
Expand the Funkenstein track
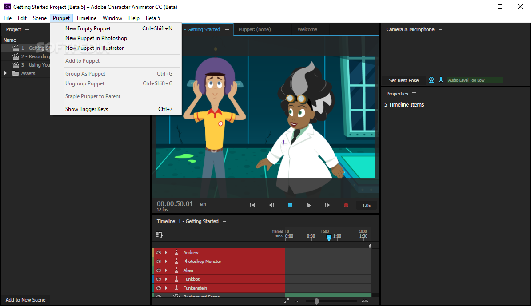[166, 288]
